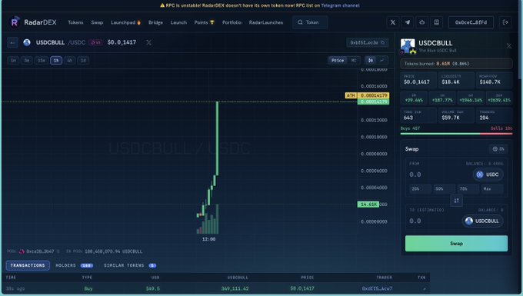Open the Telegram icon link
Image resolution: width=523 pixels, height=296 pixels.
point(408,22)
